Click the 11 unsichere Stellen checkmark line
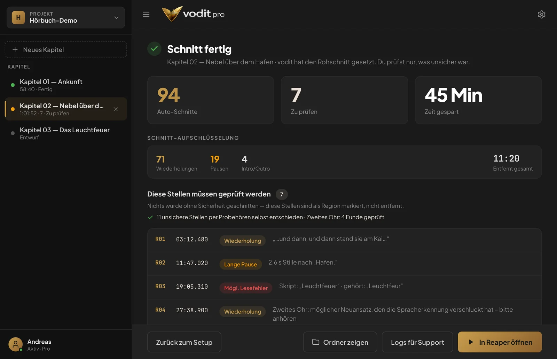557x359 pixels. coord(266,217)
